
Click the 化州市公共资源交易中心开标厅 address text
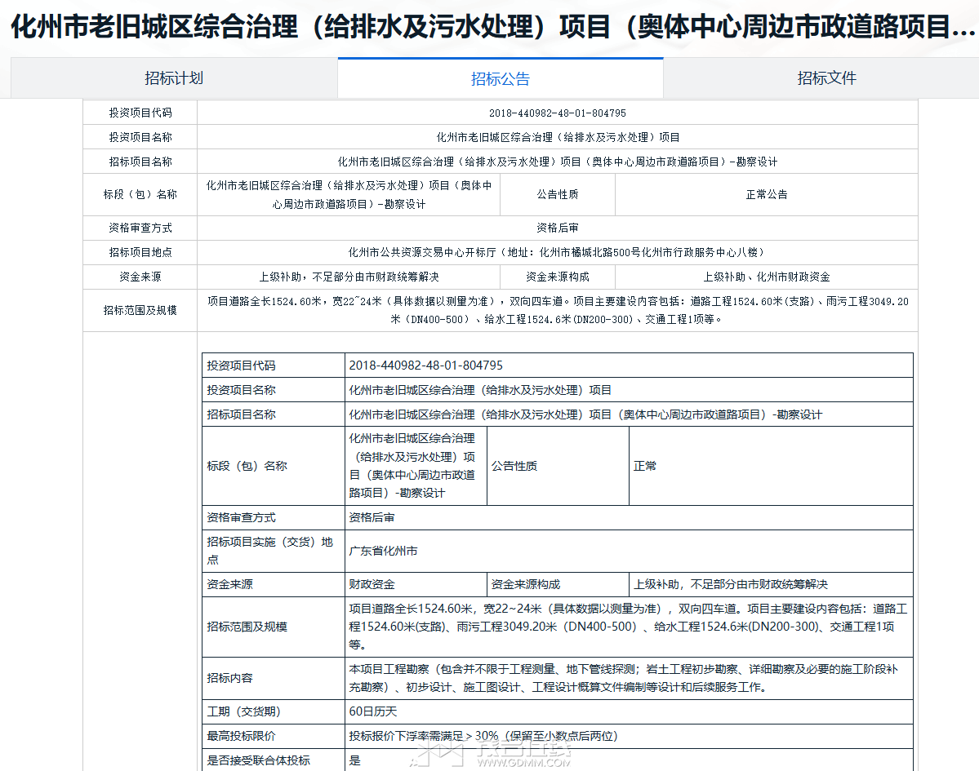click(x=557, y=252)
